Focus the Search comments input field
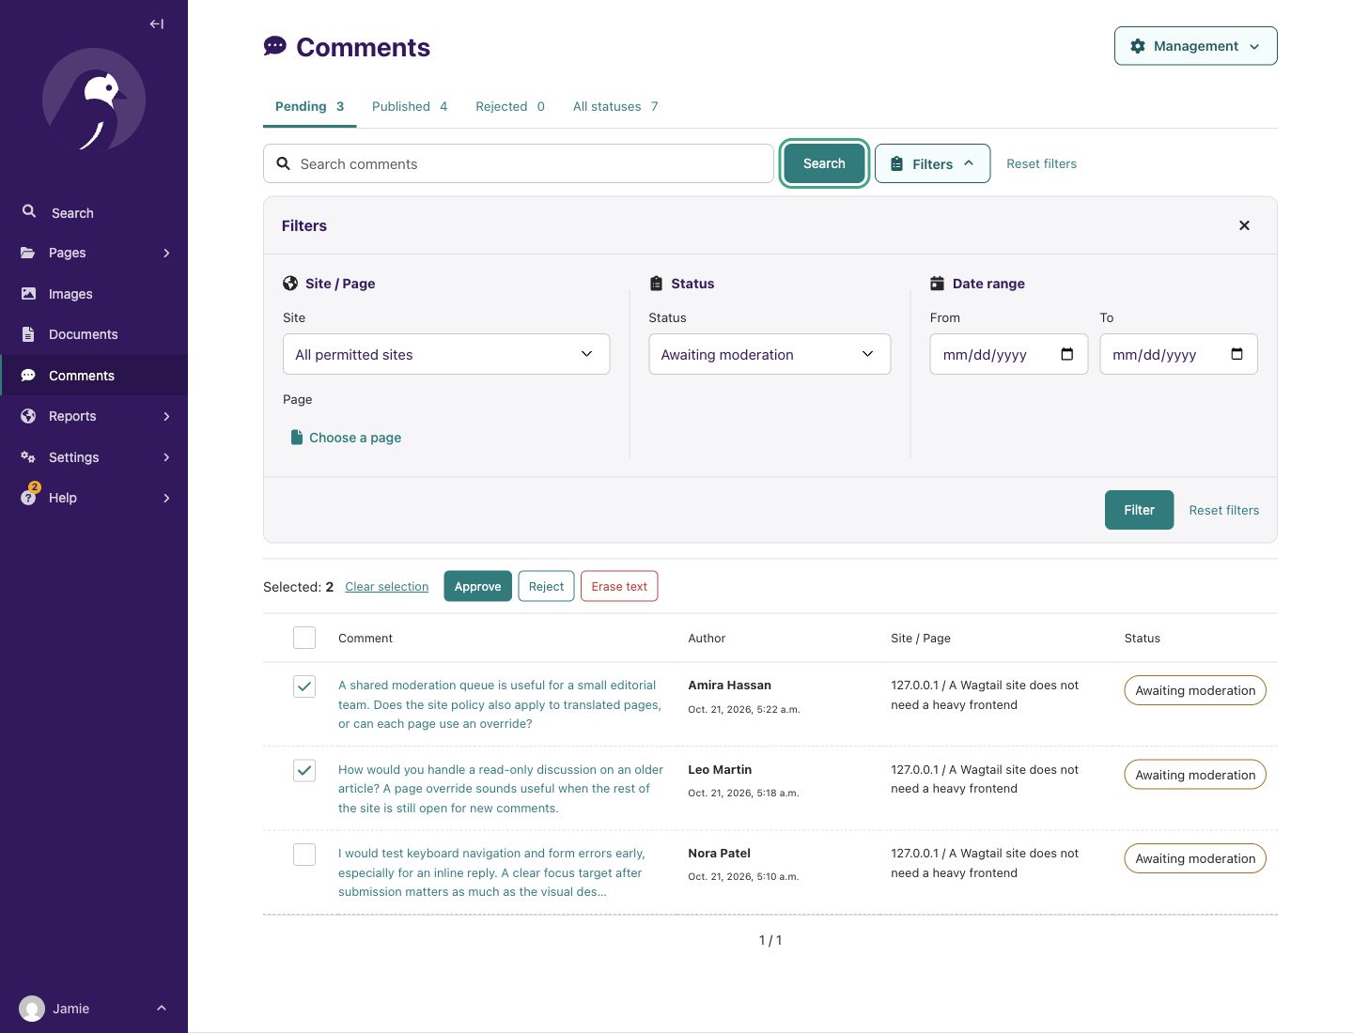Viewport: 1353px width, 1033px height. point(519,163)
